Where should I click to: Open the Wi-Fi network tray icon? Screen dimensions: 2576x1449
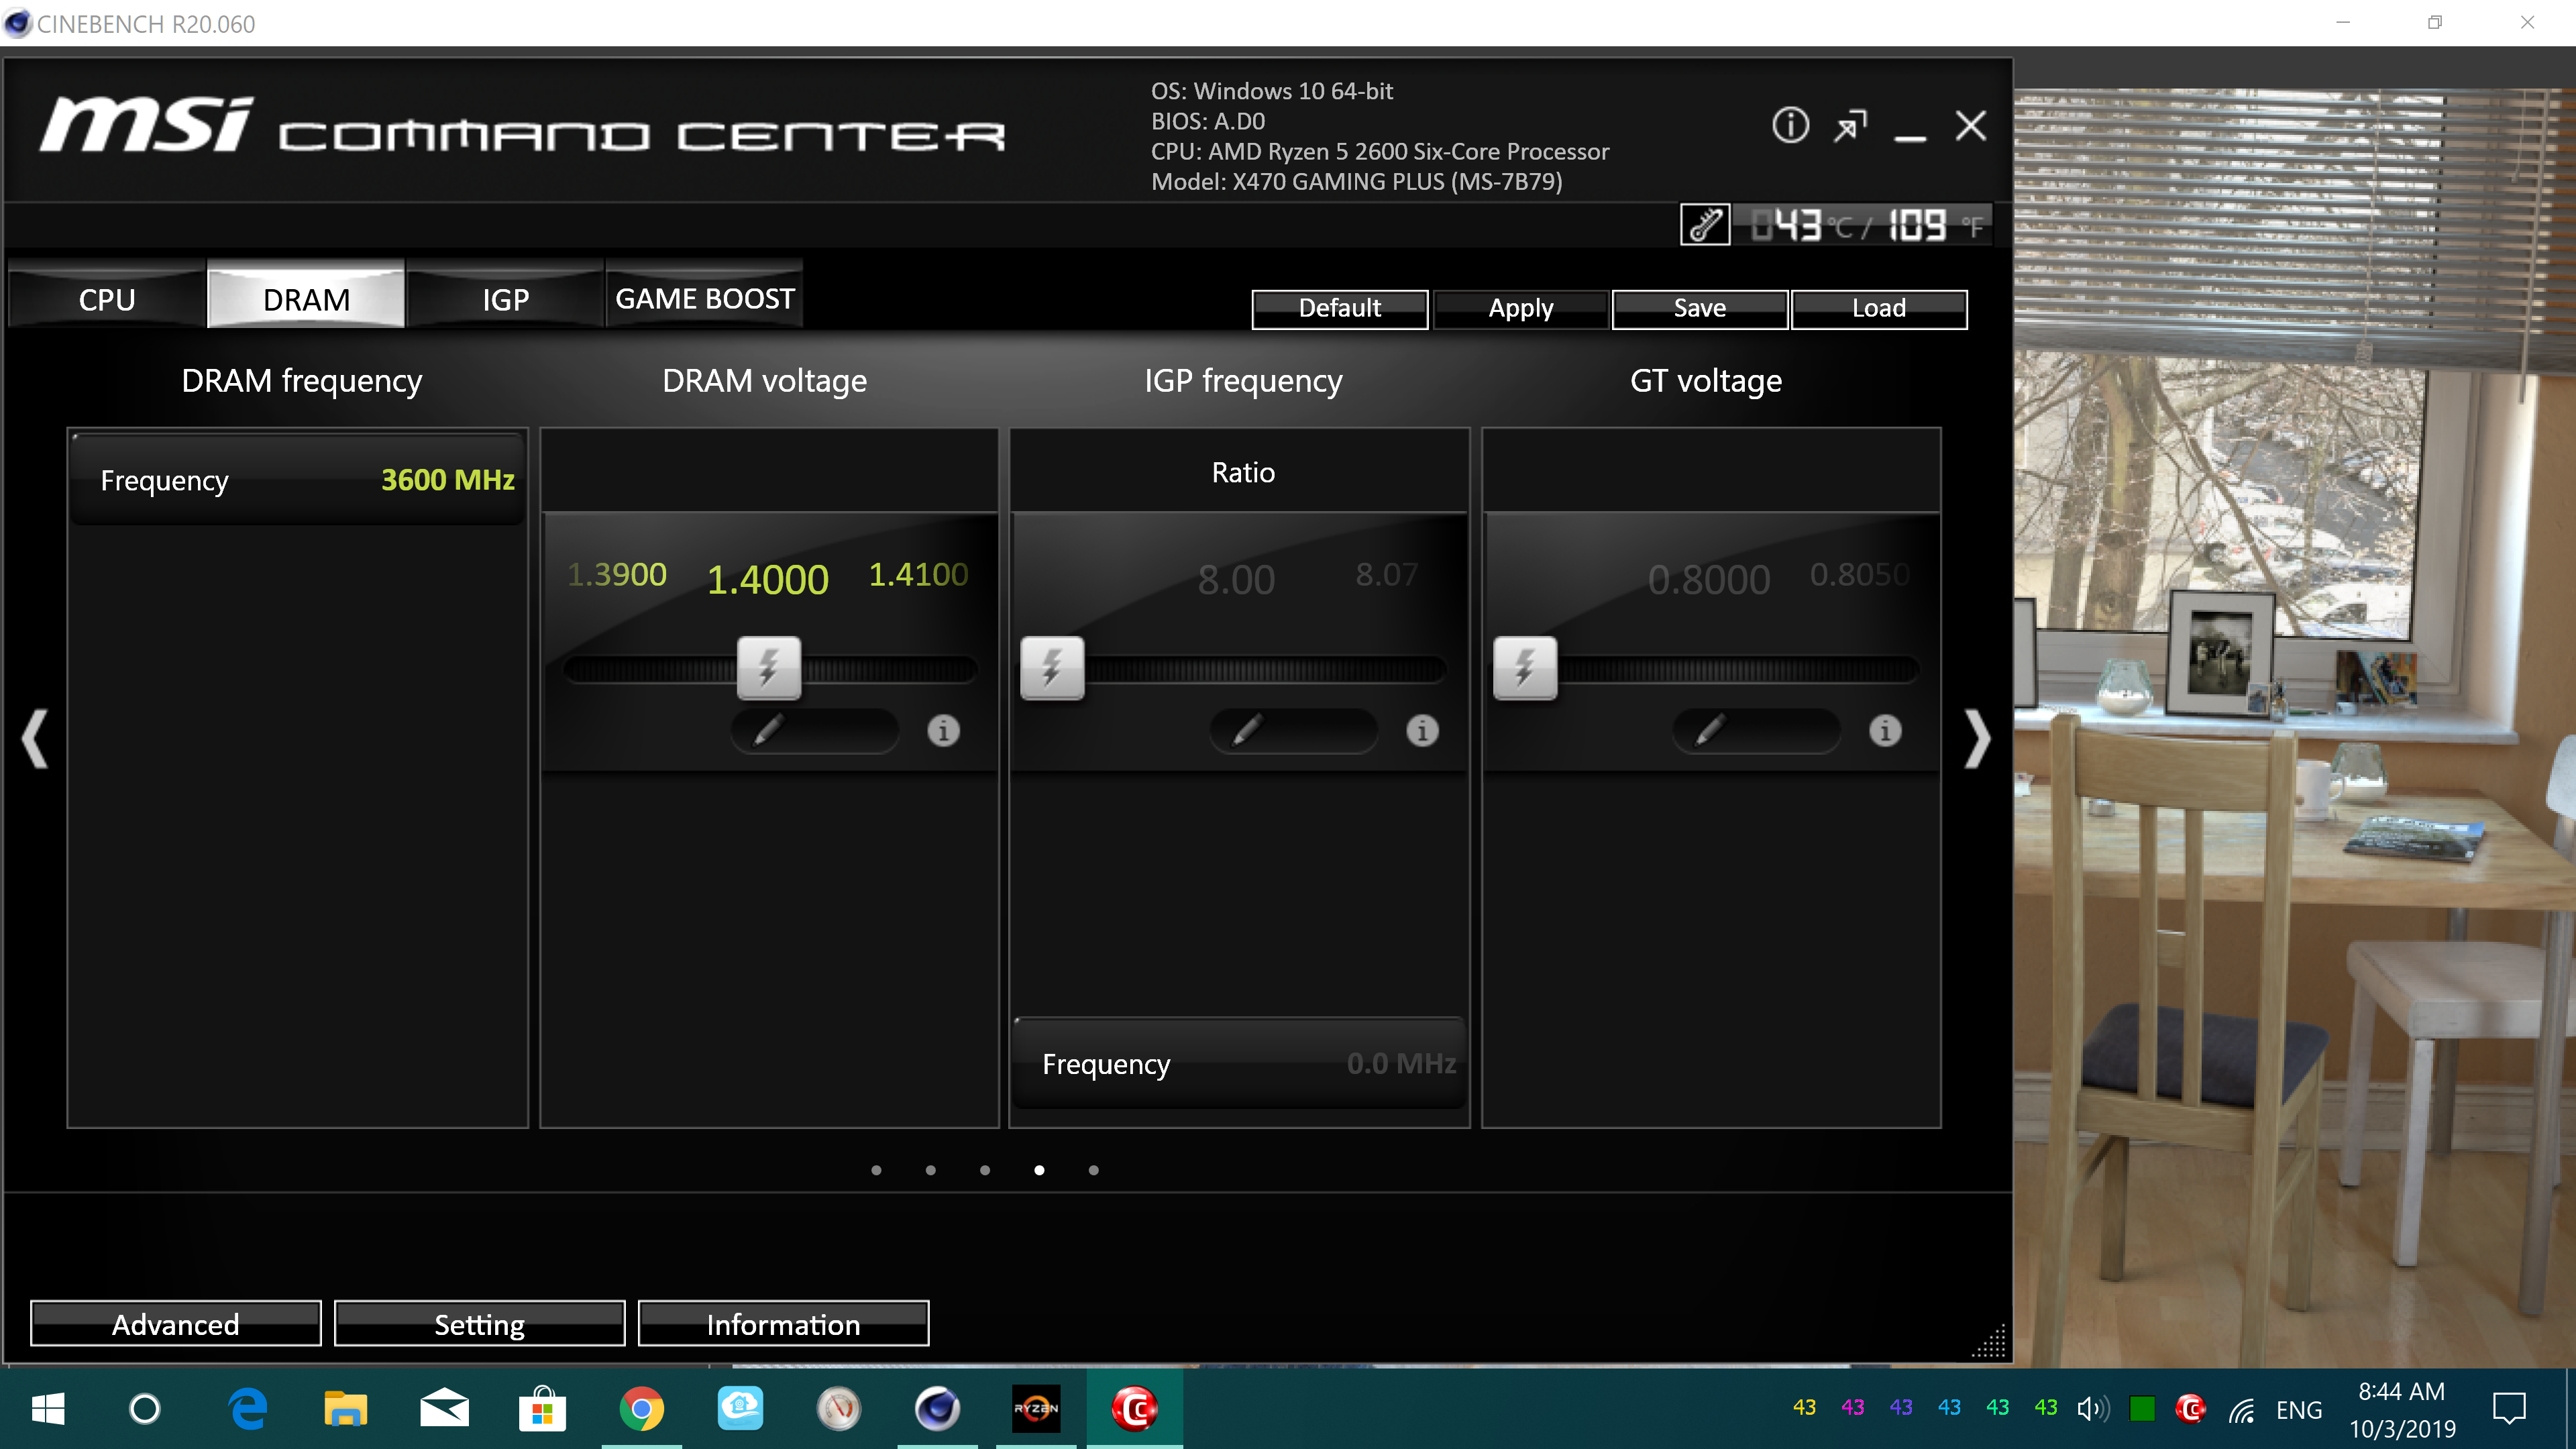2241,1410
